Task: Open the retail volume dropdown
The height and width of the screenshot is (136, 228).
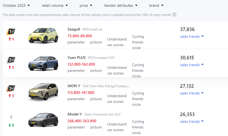Action: pos(55,5)
